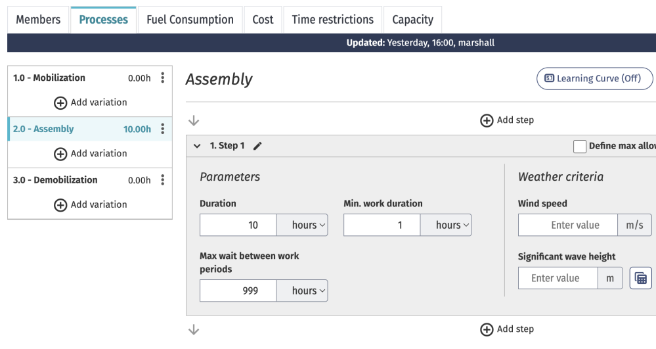Click the Mobilization 0.00h duration value
This screenshot has width=656, height=349.
tap(139, 78)
